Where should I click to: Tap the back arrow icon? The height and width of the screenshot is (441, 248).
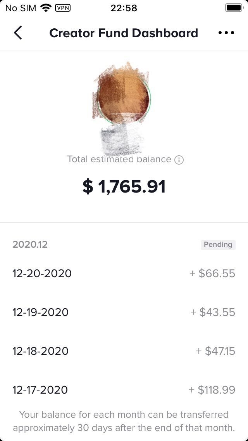point(18,33)
